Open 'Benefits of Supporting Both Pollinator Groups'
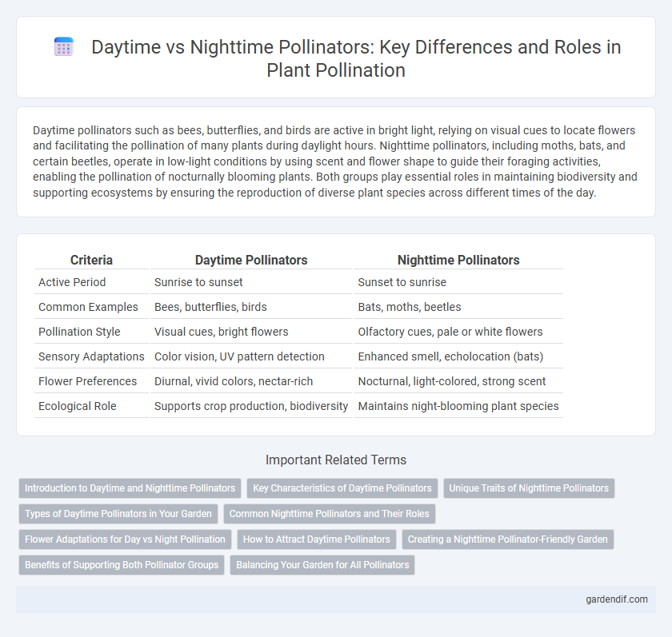Viewport: 672px width, 637px height. click(122, 564)
